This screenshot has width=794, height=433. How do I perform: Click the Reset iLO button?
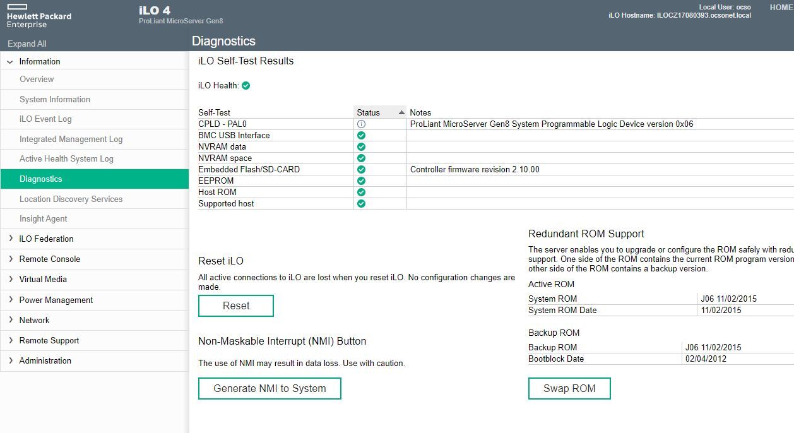click(x=236, y=305)
